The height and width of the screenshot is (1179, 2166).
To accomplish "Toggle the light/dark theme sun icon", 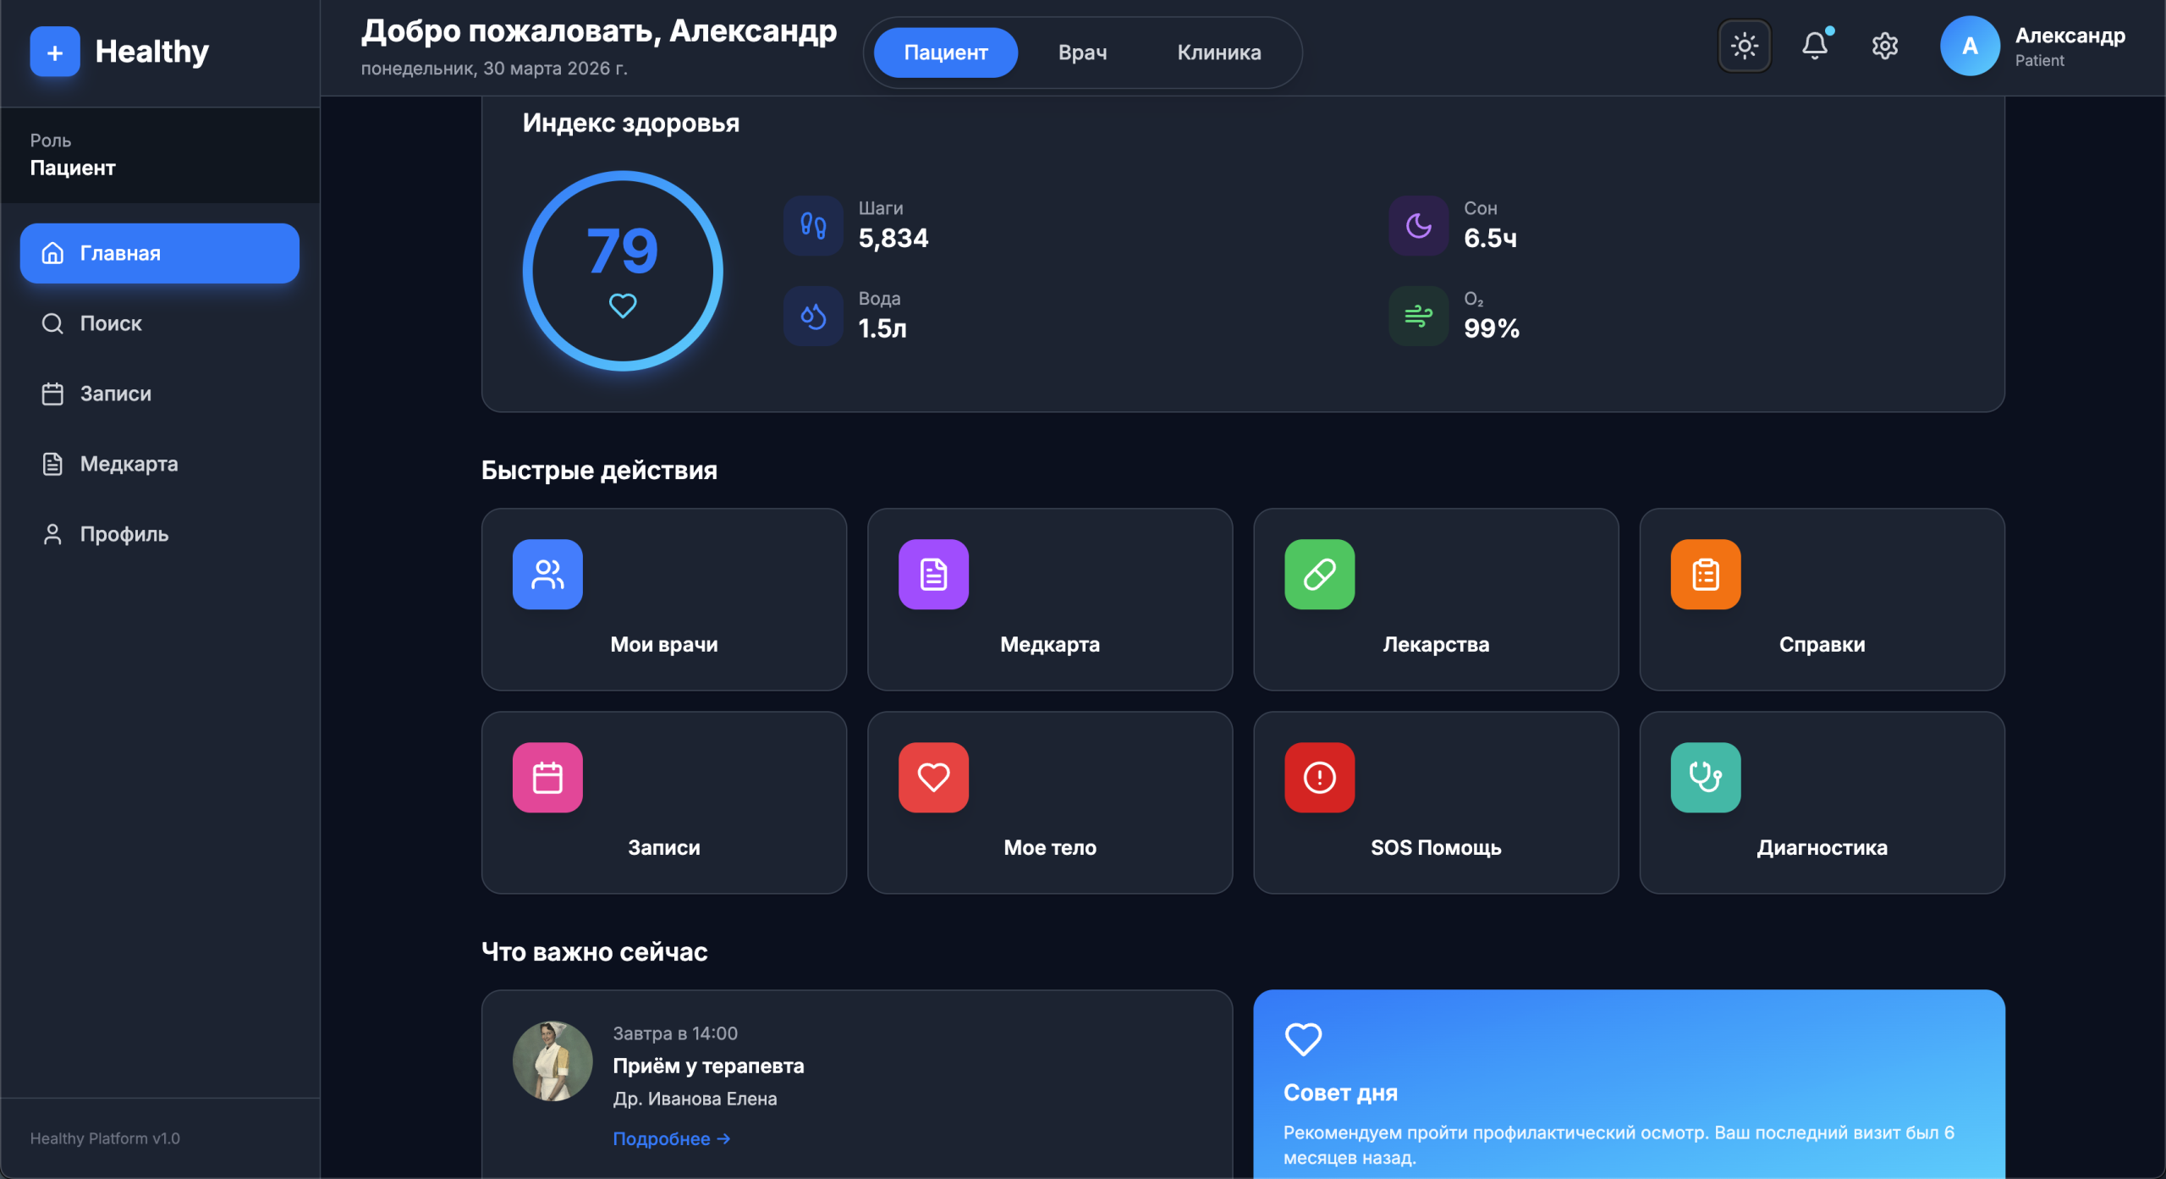I will tap(1744, 46).
